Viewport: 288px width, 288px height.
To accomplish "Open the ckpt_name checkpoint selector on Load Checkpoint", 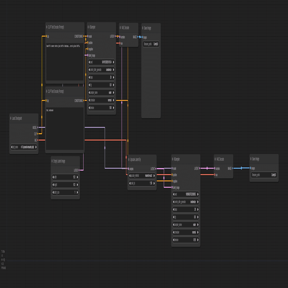I will (x=24, y=147).
